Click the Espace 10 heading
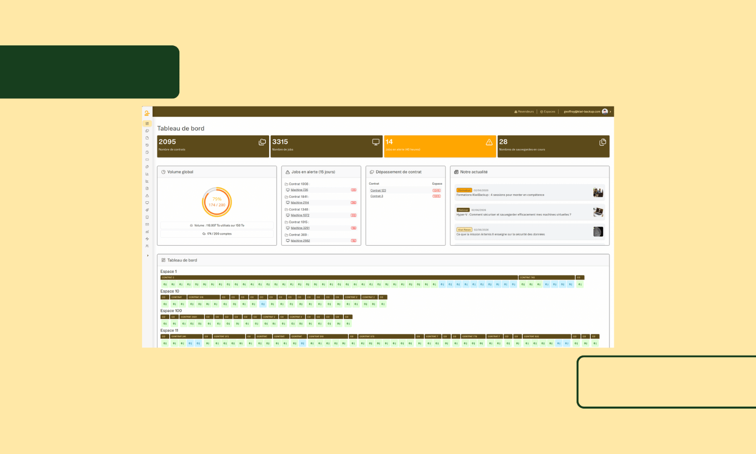The image size is (756, 454). (x=170, y=291)
